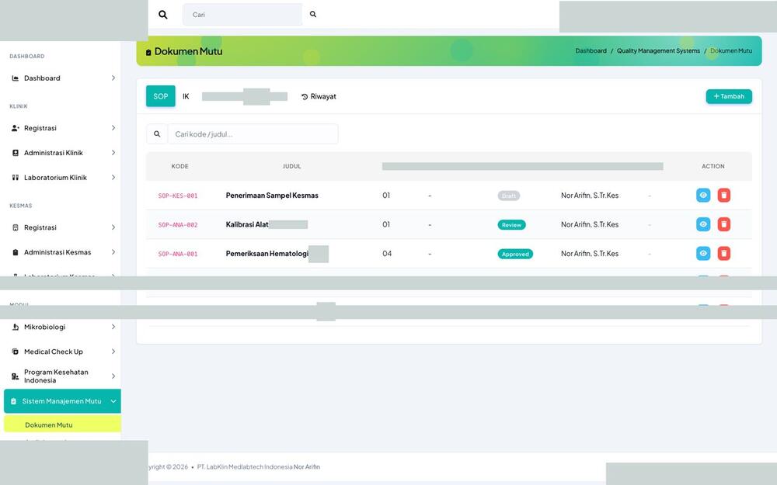Select the SOP tab
This screenshot has width=777, height=485.
click(161, 96)
